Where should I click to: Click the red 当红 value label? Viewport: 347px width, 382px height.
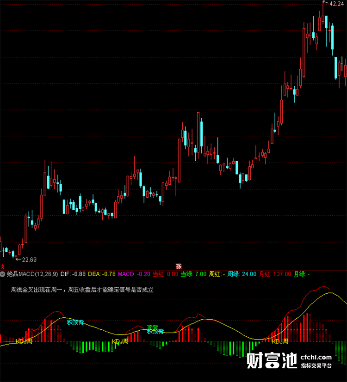pyautogui.click(x=166, y=274)
